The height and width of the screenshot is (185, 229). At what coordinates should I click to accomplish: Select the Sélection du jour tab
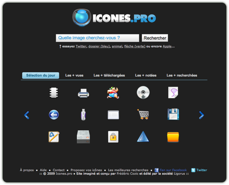[x=41, y=75]
